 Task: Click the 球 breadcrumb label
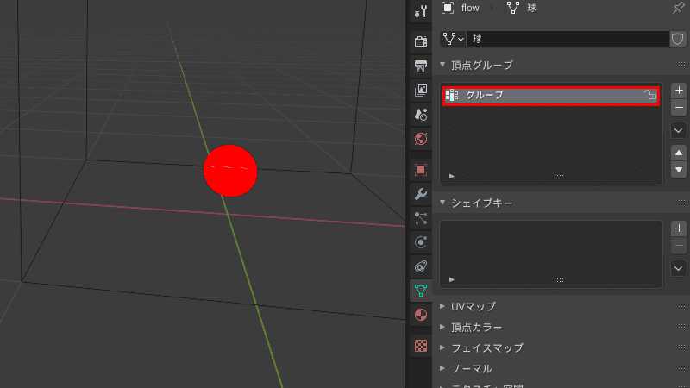tap(531, 8)
